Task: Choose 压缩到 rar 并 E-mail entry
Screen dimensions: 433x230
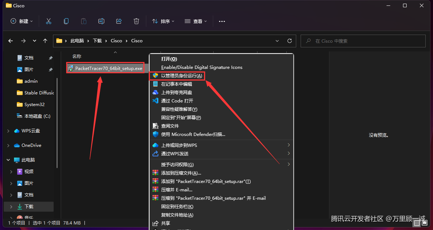Action: click(x=213, y=198)
